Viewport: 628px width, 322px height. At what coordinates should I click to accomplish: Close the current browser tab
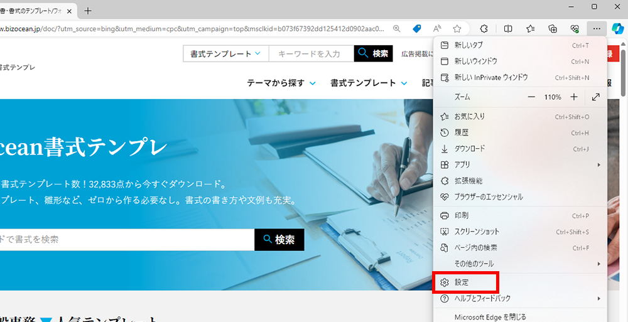(x=69, y=11)
